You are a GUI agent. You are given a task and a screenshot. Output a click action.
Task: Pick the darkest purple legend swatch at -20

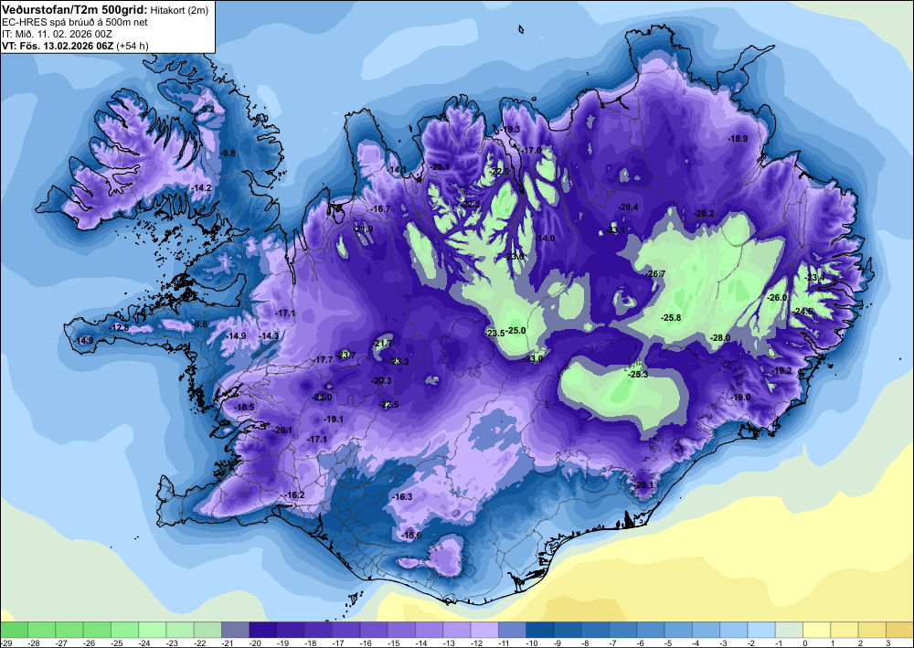pyautogui.click(x=263, y=630)
